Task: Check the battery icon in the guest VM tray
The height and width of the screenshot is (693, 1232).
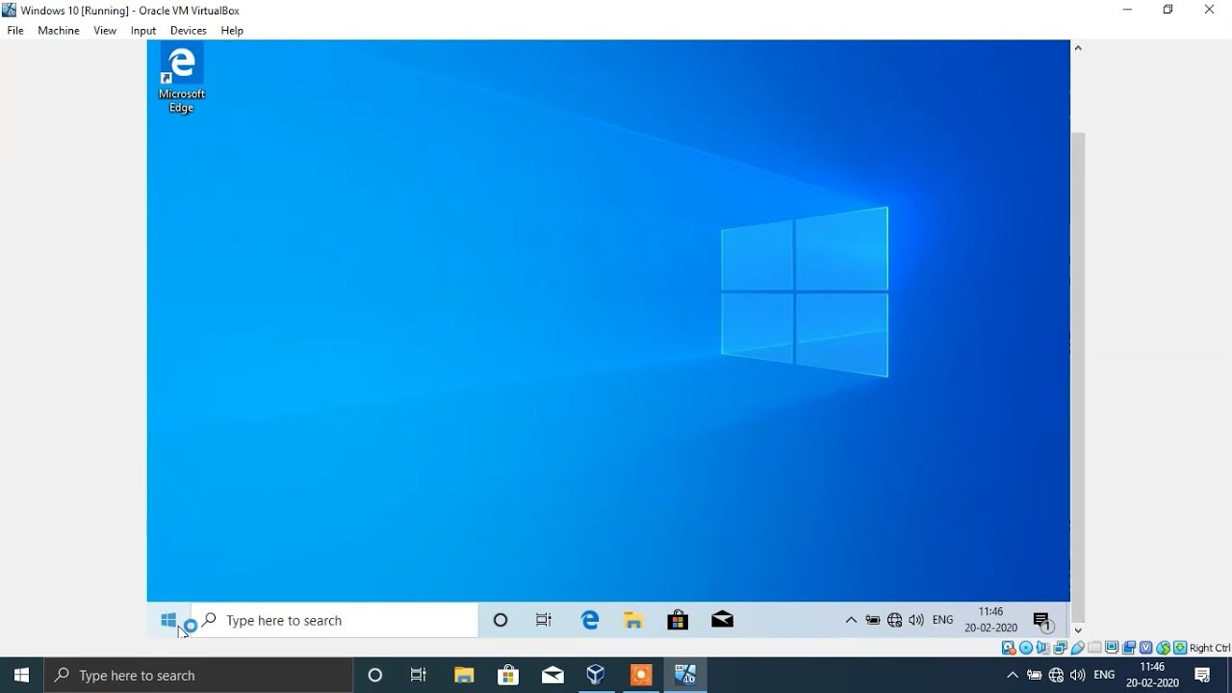Action: pos(873,621)
